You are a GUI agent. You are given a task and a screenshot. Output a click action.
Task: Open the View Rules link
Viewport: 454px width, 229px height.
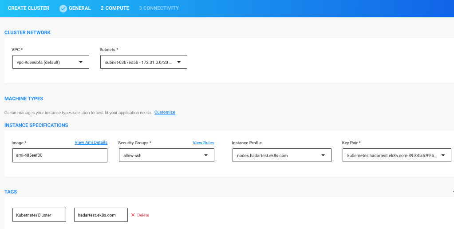tap(203, 143)
